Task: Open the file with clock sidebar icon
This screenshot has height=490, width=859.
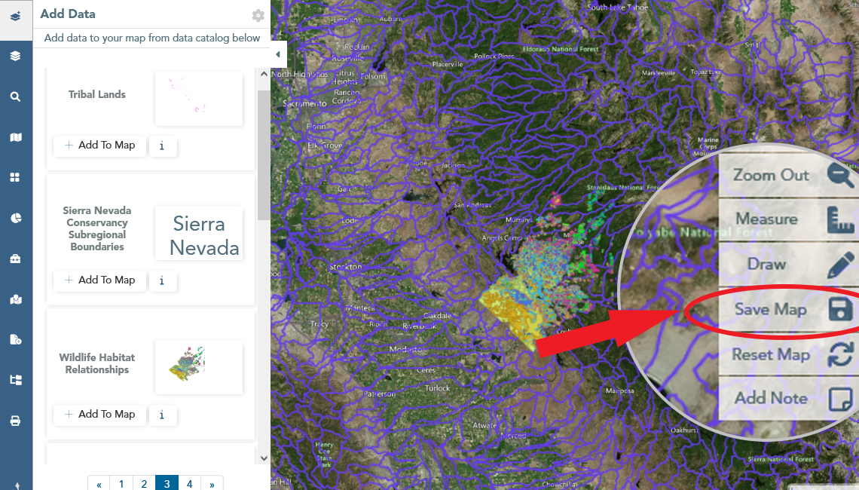Action: click(x=15, y=339)
